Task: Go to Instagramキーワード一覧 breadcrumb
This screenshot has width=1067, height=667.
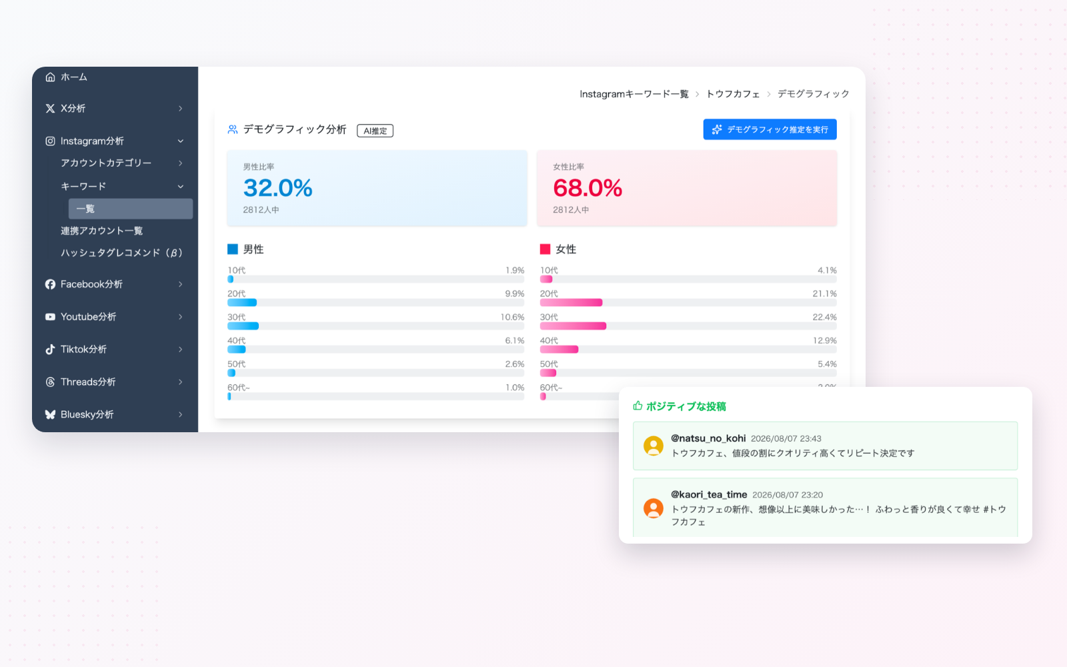Action: [x=634, y=94]
